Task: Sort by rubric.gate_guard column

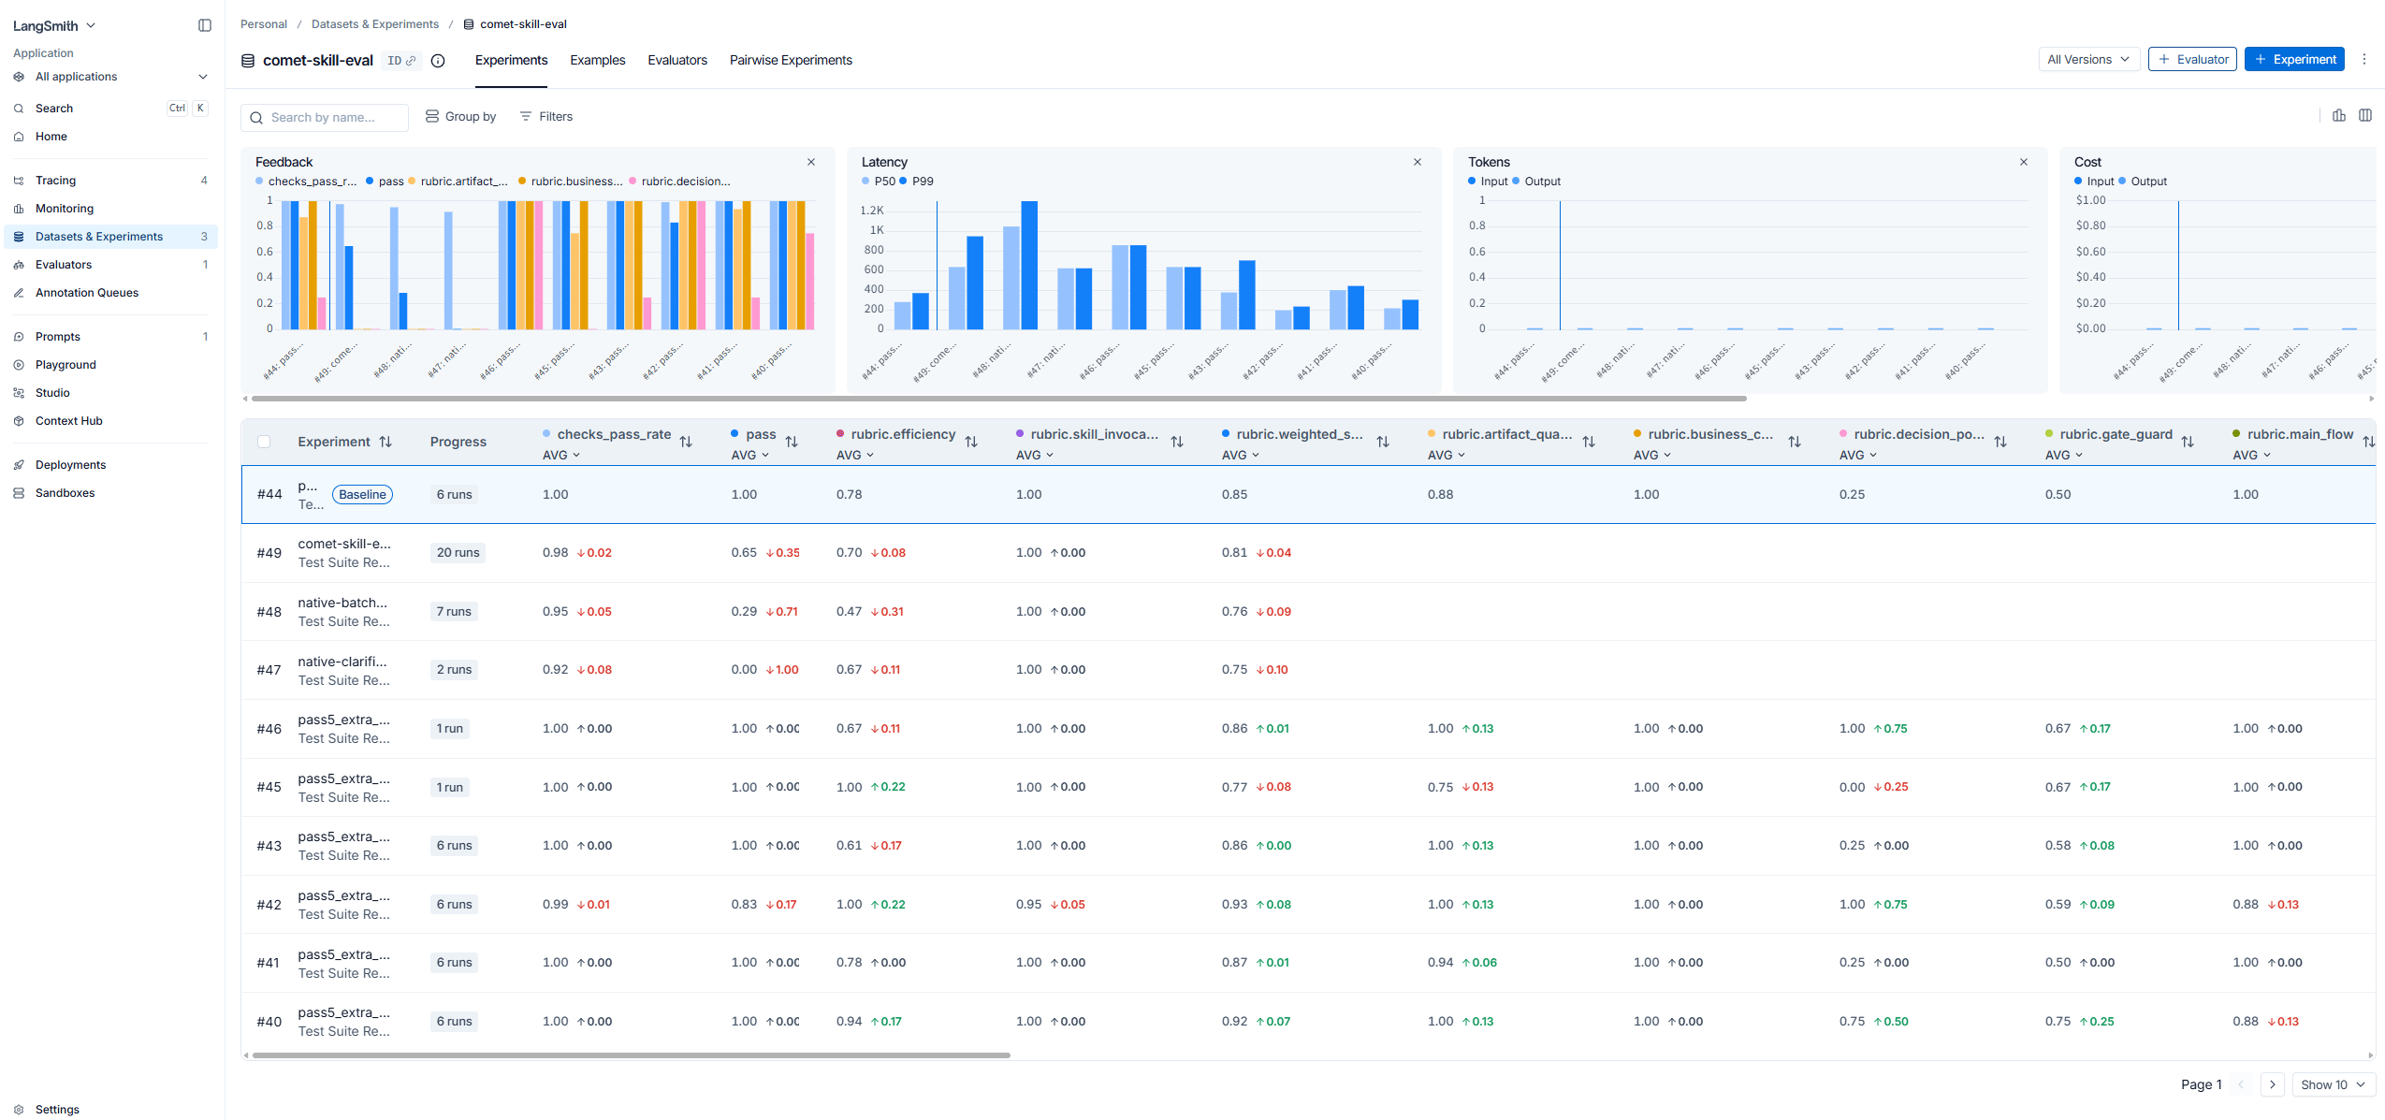Action: coord(2188,442)
